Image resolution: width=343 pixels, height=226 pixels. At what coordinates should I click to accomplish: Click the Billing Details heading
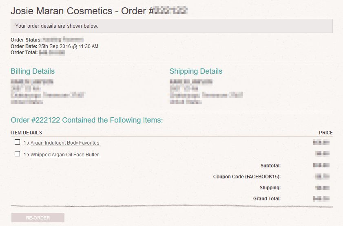click(x=33, y=71)
